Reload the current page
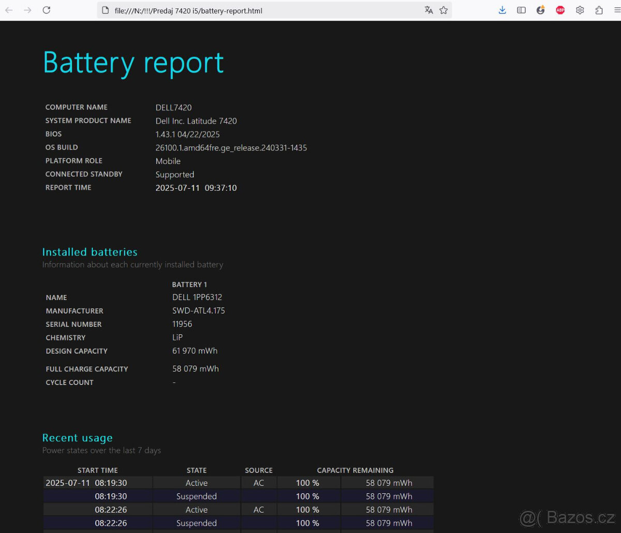 pyautogui.click(x=47, y=9)
